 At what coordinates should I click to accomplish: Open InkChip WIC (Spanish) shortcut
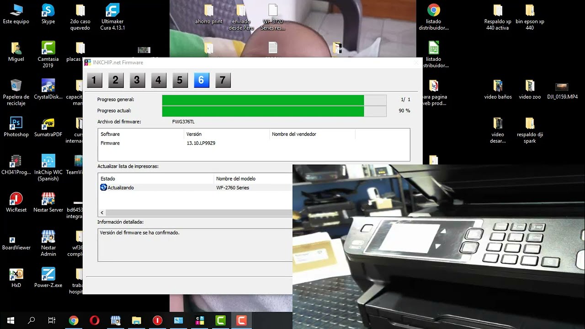(x=48, y=168)
